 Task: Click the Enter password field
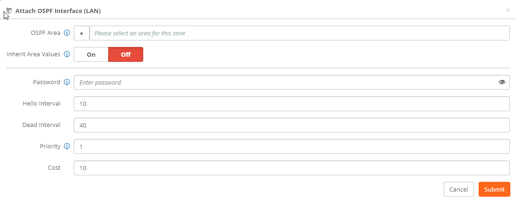click(x=285, y=82)
